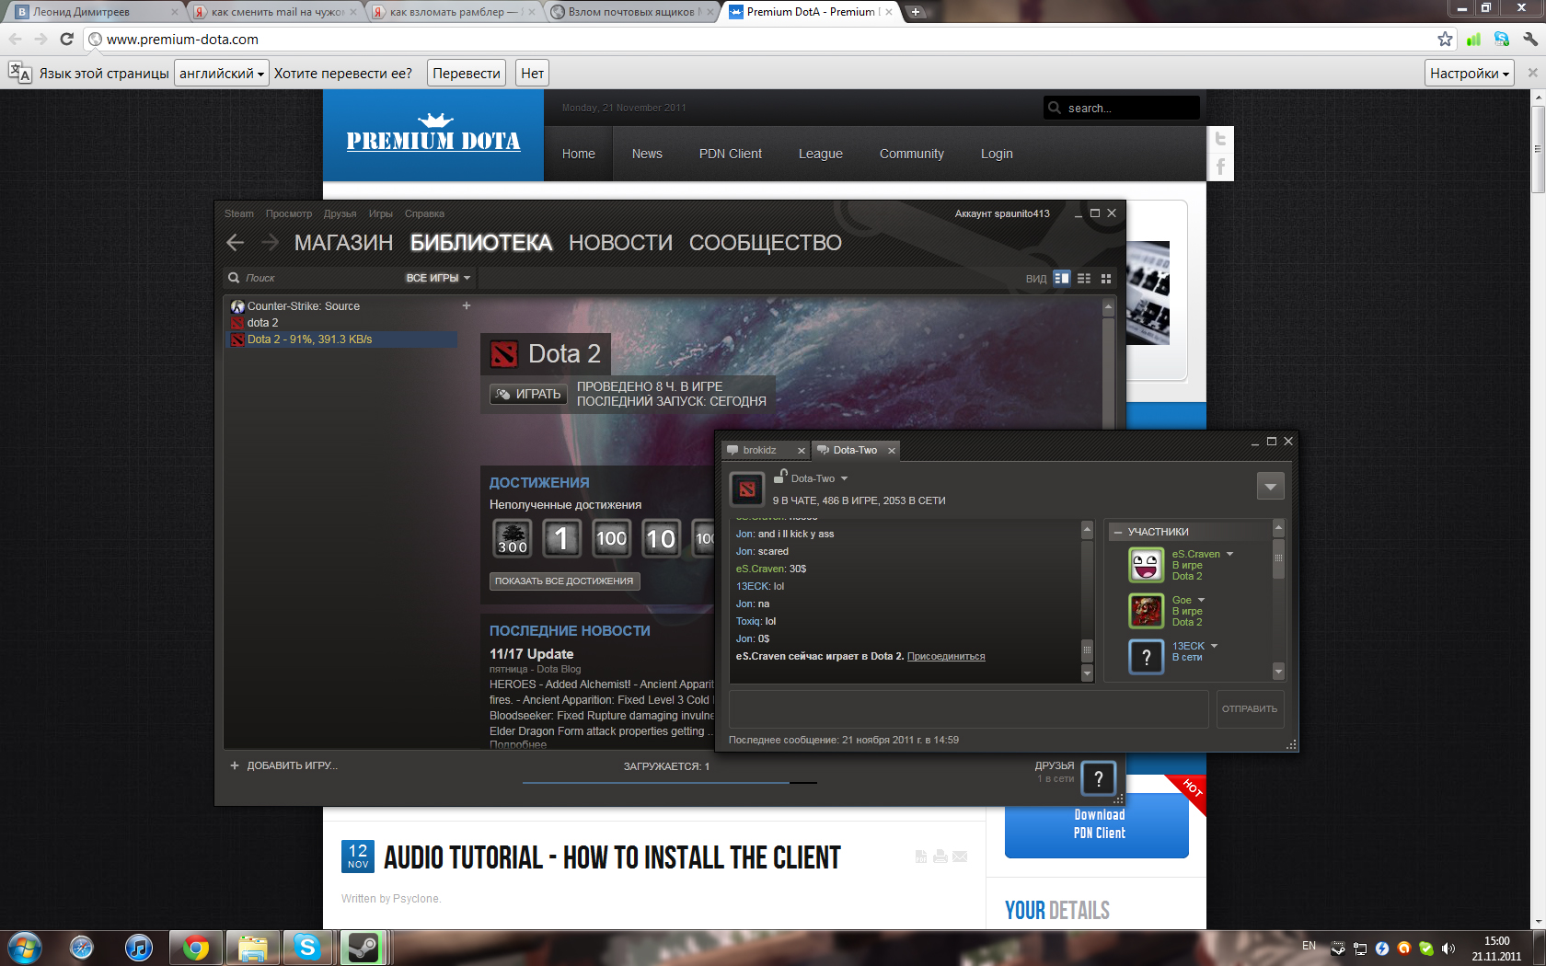This screenshot has height=966, width=1546.
Task: Click the Facebook icon on Premium Dota site
Action: (x=1220, y=167)
